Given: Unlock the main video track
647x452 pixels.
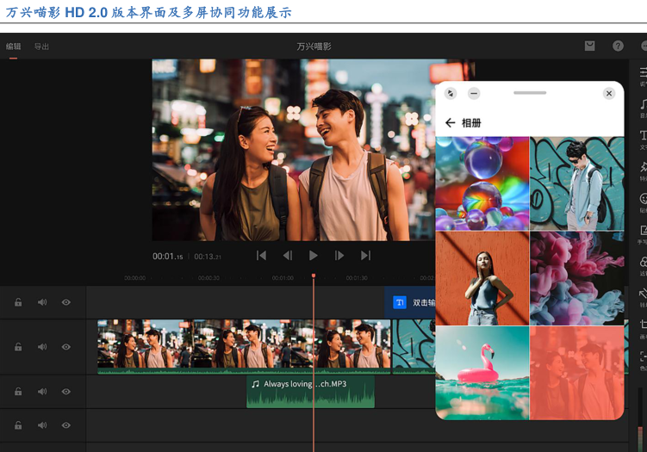Looking at the screenshot, I should 18,347.
